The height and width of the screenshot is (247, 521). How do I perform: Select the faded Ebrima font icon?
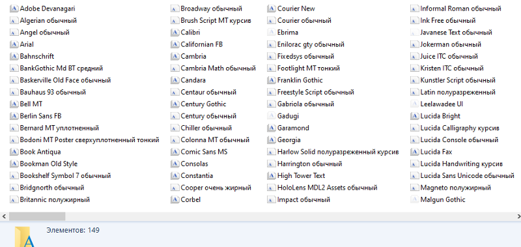click(x=272, y=33)
